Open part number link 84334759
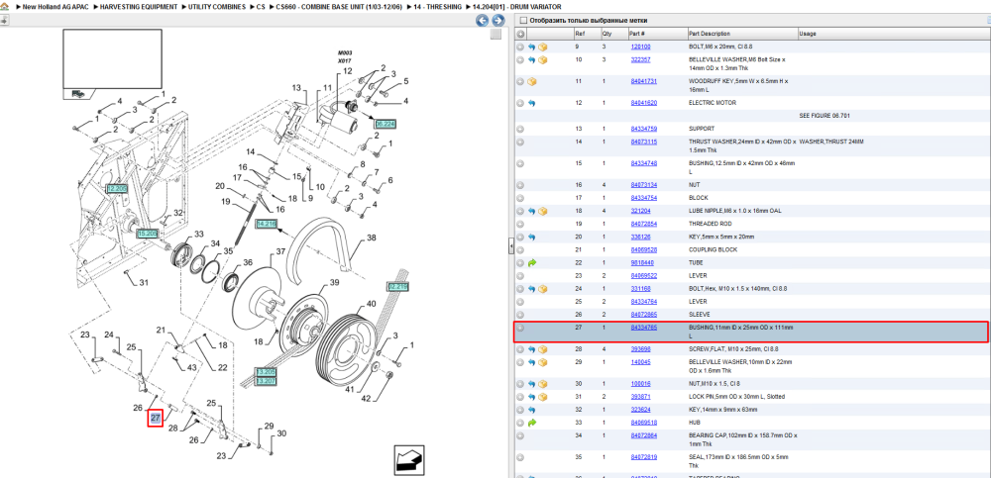This screenshot has width=991, height=478. pos(644,129)
